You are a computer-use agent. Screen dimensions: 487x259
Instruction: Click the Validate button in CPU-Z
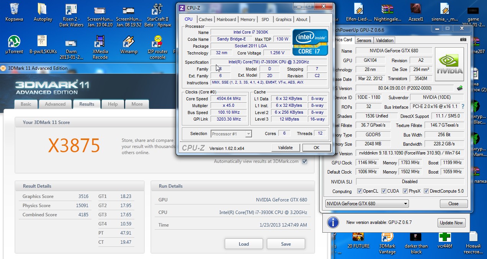285,148
